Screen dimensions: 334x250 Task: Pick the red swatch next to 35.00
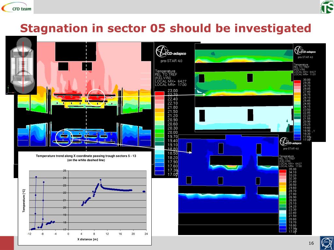click(x=282, y=171)
